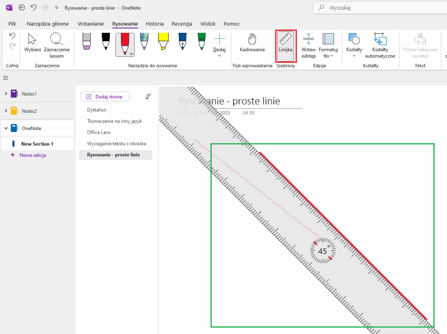Select the Wybierz cursor tool
This screenshot has height=334, width=447.
coord(32,43)
